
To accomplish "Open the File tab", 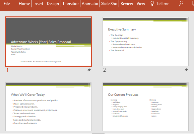I will point(7,4).
